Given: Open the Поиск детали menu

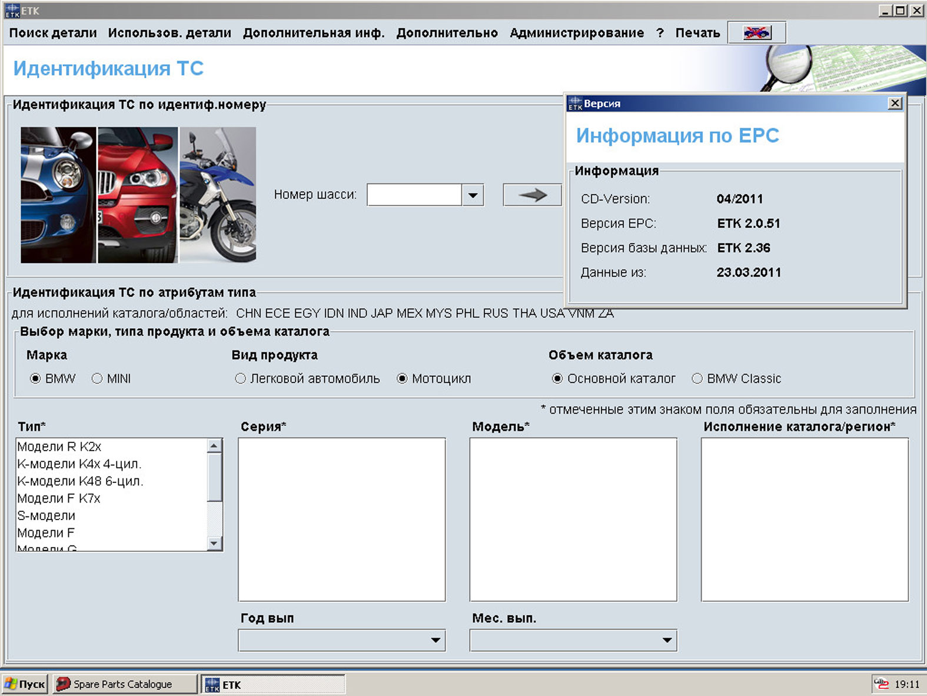Looking at the screenshot, I should tap(53, 33).
